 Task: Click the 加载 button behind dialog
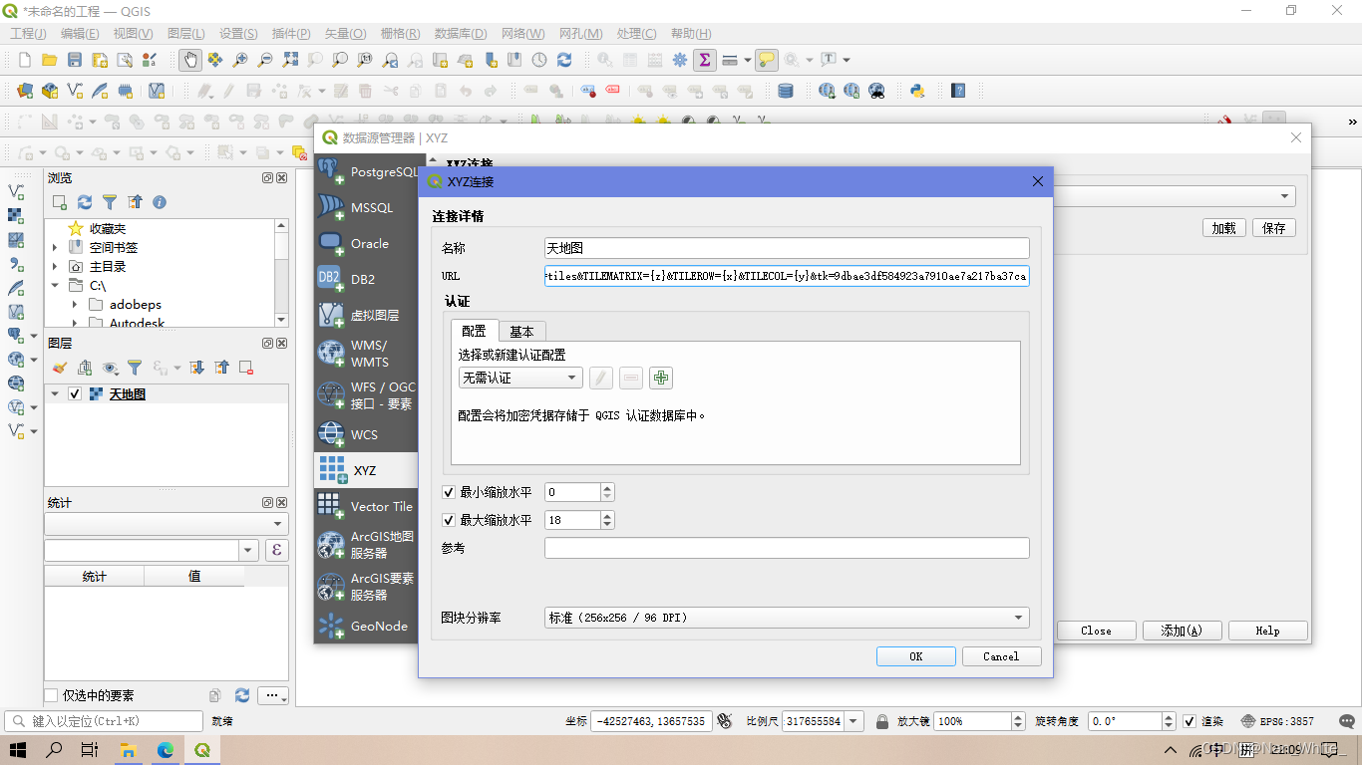(1223, 228)
